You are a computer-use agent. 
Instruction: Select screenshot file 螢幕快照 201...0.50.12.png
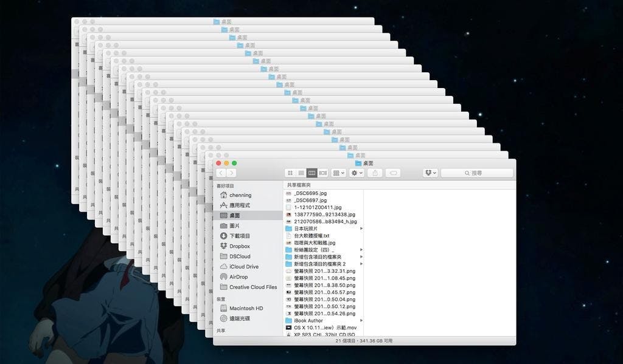pyautogui.click(x=324, y=306)
